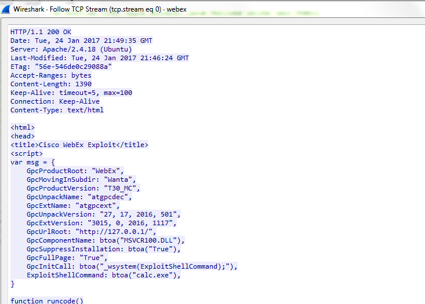Screen dimensions: 425x304
Task: Click the Wireshark shark fin title icon
Action: pyautogui.click(x=6, y=9)
